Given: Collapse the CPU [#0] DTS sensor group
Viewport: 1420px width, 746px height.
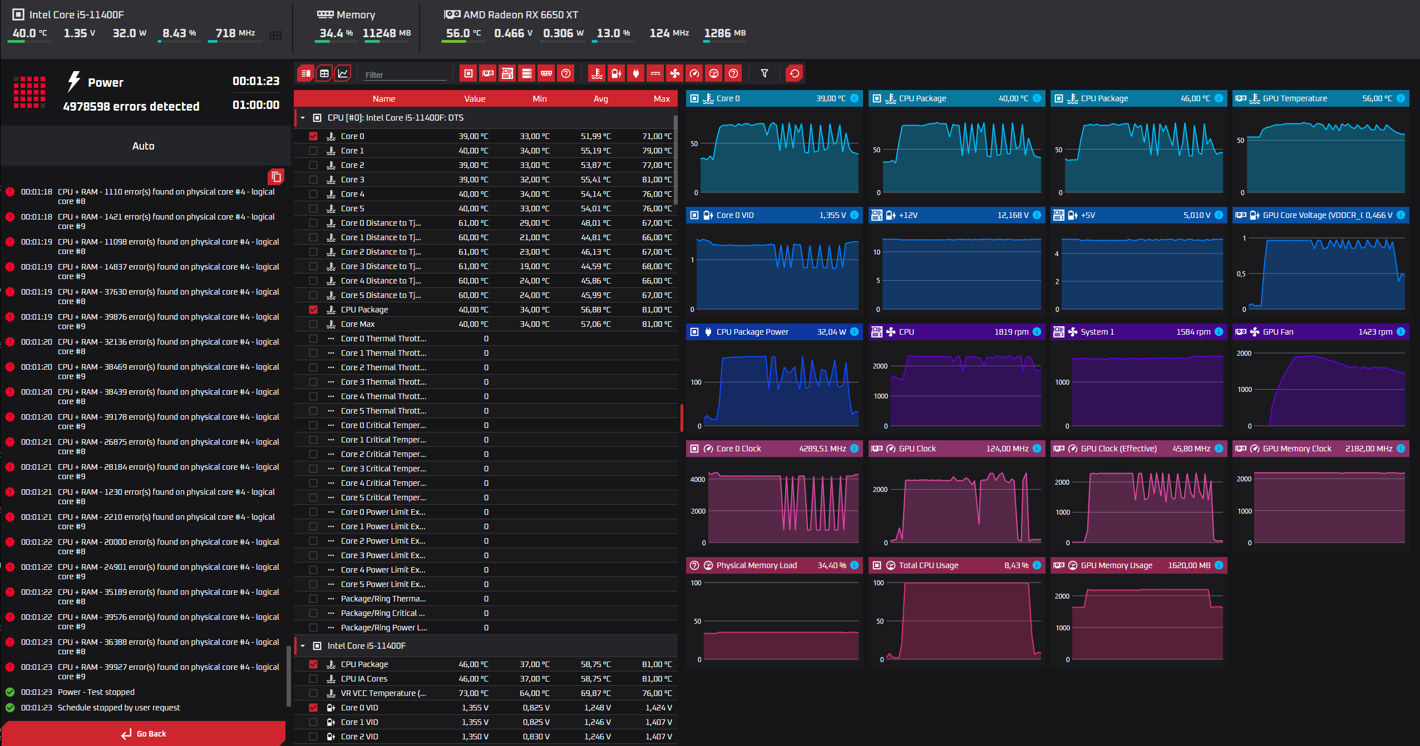Looking at the screenshot, I should [x=303, y=118].
